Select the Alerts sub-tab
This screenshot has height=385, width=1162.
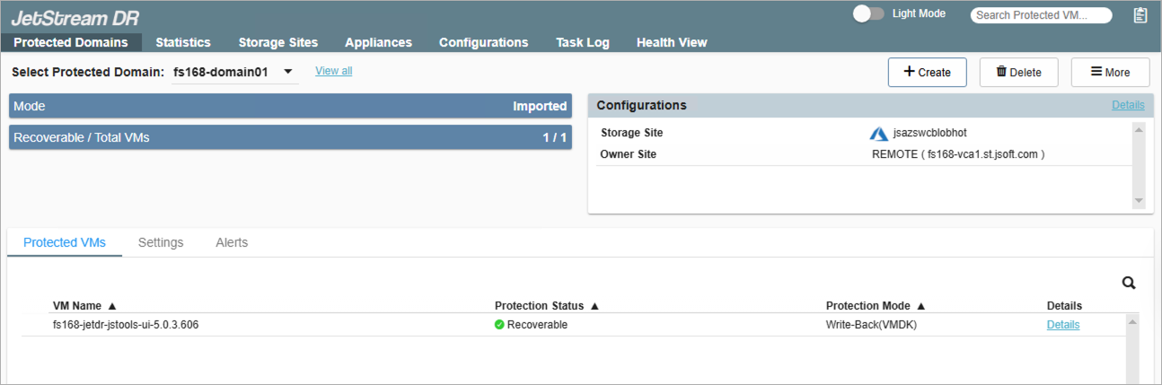coord(232,242)
